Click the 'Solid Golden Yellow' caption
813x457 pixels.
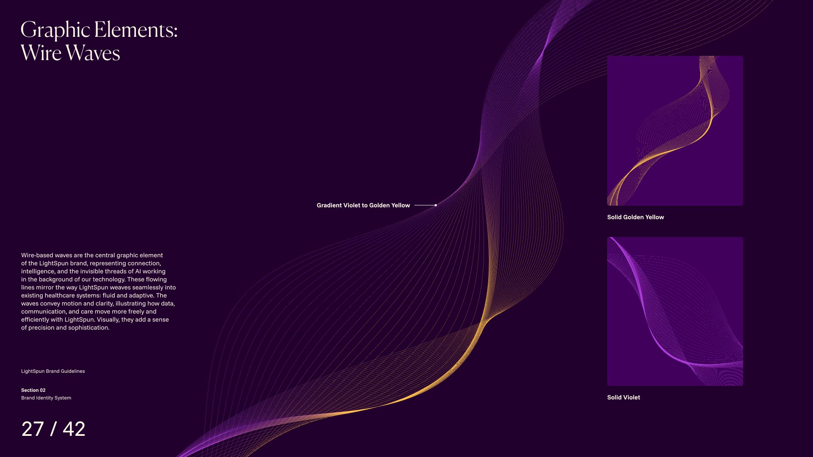coord(635,217)
